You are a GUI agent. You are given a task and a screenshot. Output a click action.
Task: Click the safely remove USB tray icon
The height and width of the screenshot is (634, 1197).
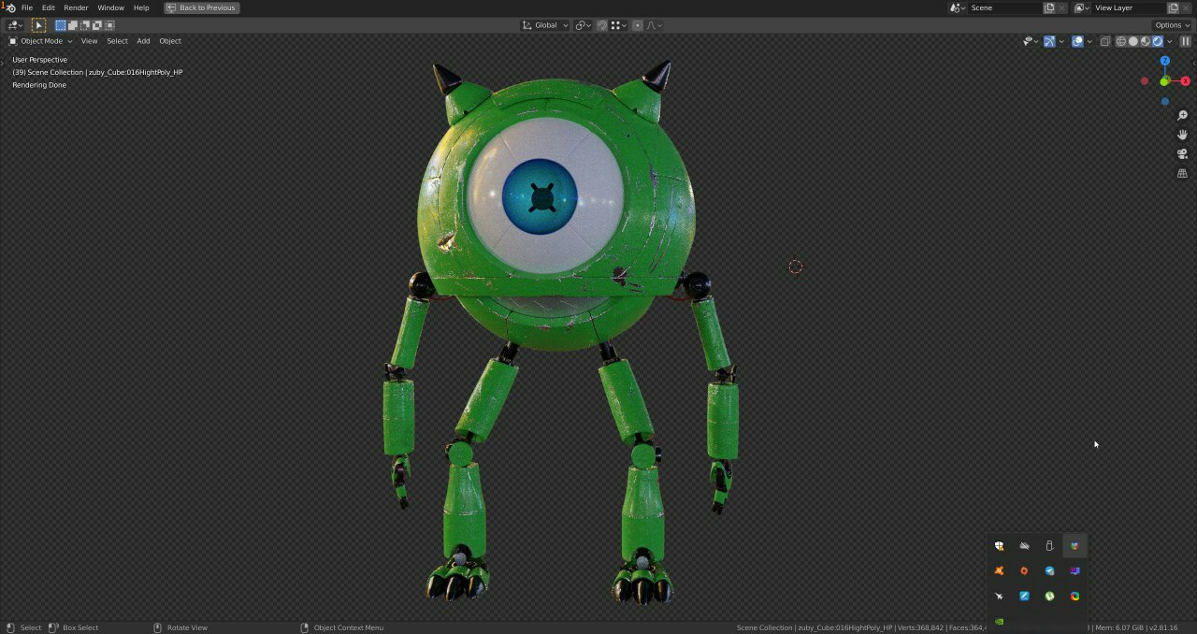1049,546
